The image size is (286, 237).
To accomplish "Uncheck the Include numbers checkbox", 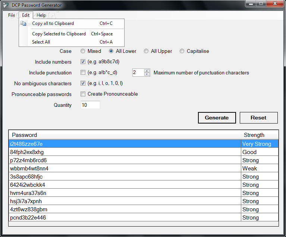I will click(x=83, y=62).
